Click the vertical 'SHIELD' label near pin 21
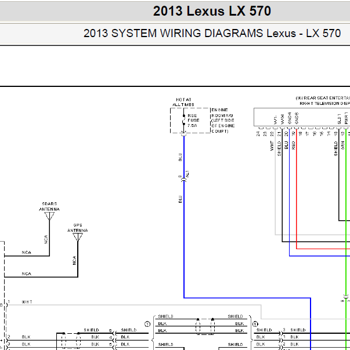The height and width of the screenshot is (350, 350). [279, 148]
